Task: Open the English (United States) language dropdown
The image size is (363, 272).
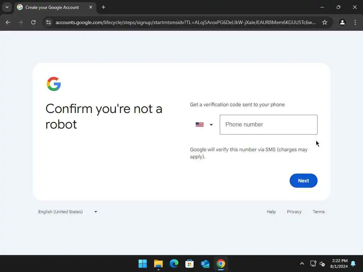Action: tap(68, 212)
